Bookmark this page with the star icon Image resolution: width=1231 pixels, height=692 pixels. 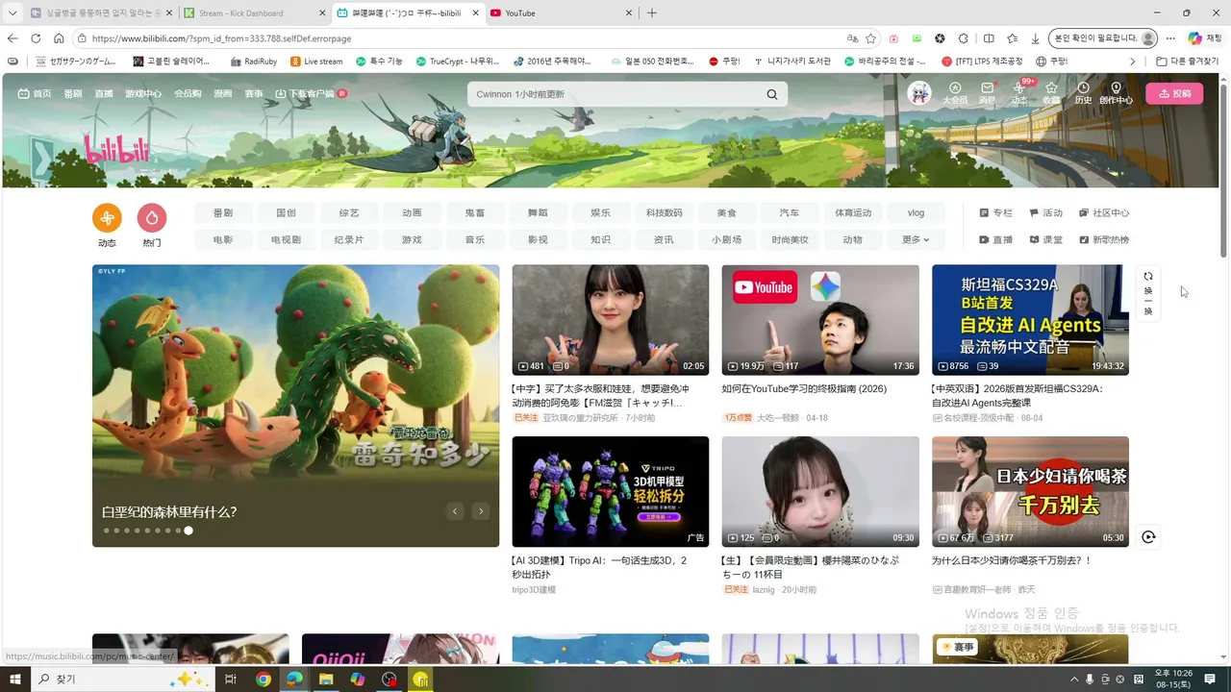coord(870,38)
